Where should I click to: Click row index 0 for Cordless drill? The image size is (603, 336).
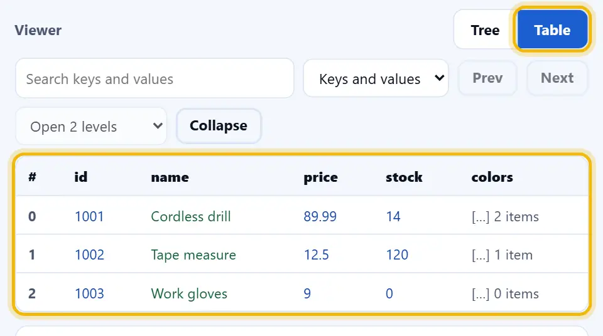click(x=32, y=216)
